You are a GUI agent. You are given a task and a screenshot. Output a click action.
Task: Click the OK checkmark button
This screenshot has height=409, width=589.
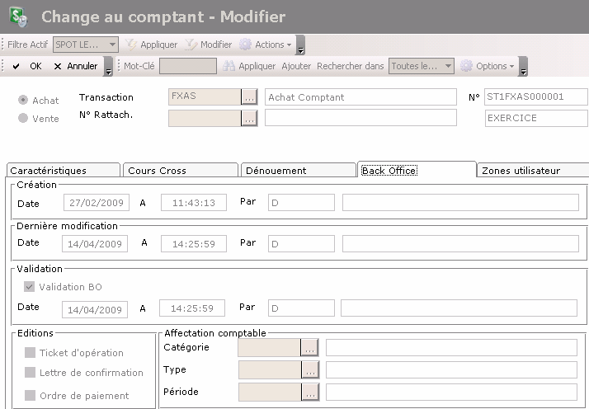click(26, 66)
